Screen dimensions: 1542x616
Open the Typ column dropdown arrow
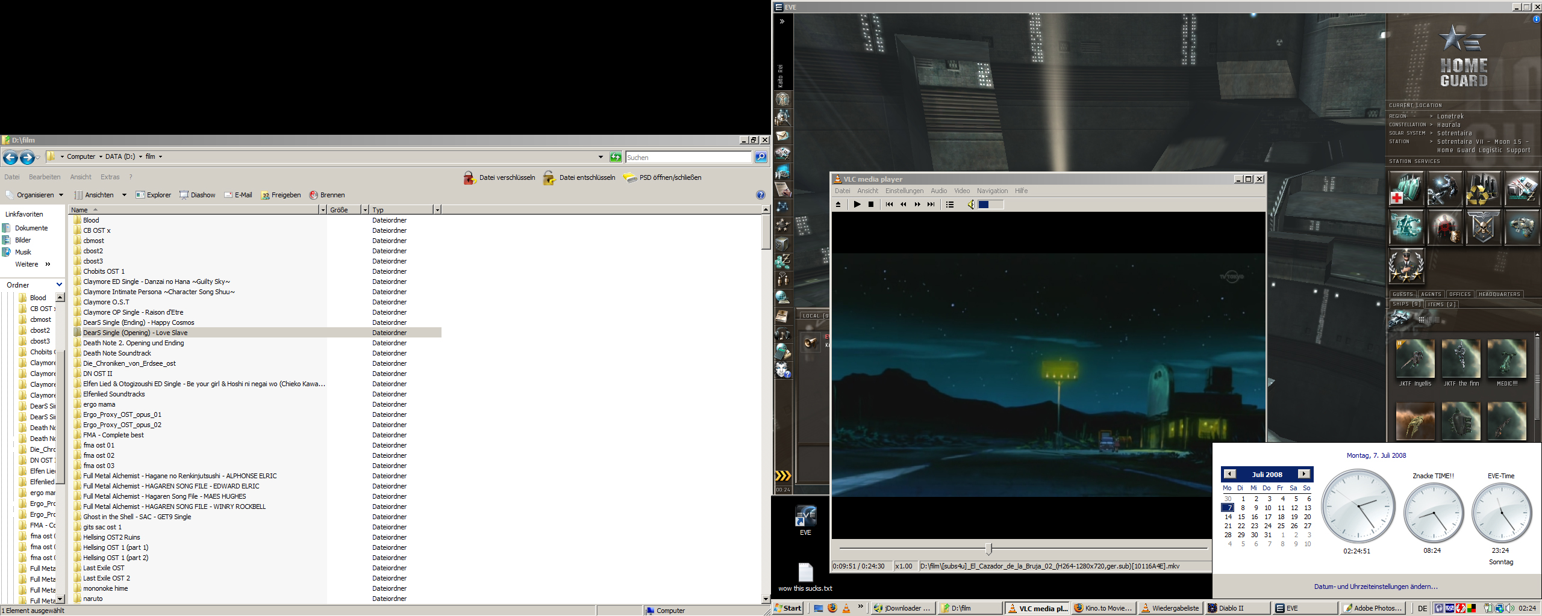(437, 210)
